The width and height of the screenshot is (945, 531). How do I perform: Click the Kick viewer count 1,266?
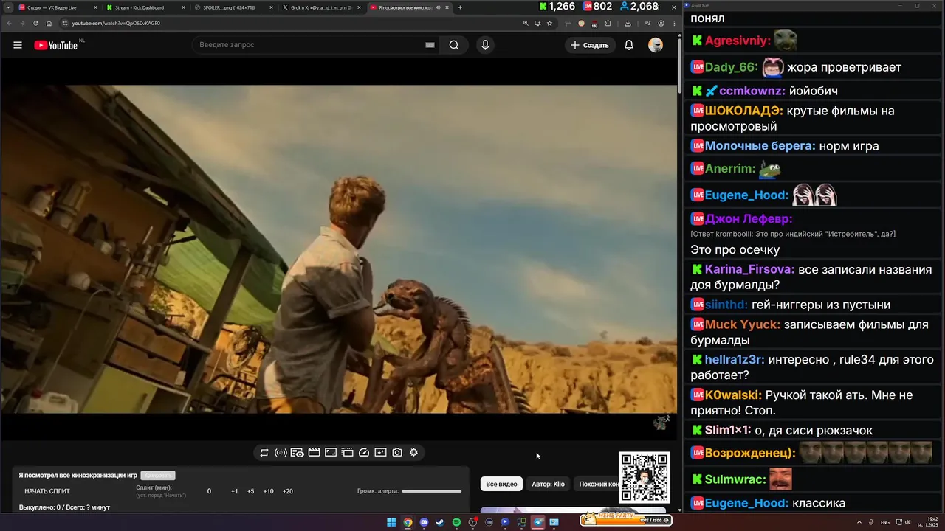[557, 7]
